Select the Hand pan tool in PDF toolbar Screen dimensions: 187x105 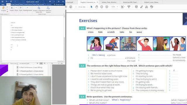[97, 7]
